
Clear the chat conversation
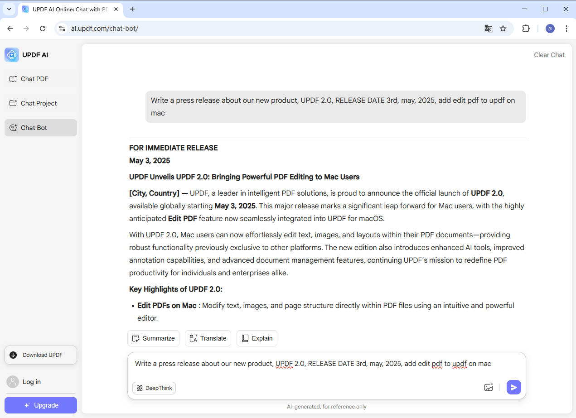pos(549,55)
